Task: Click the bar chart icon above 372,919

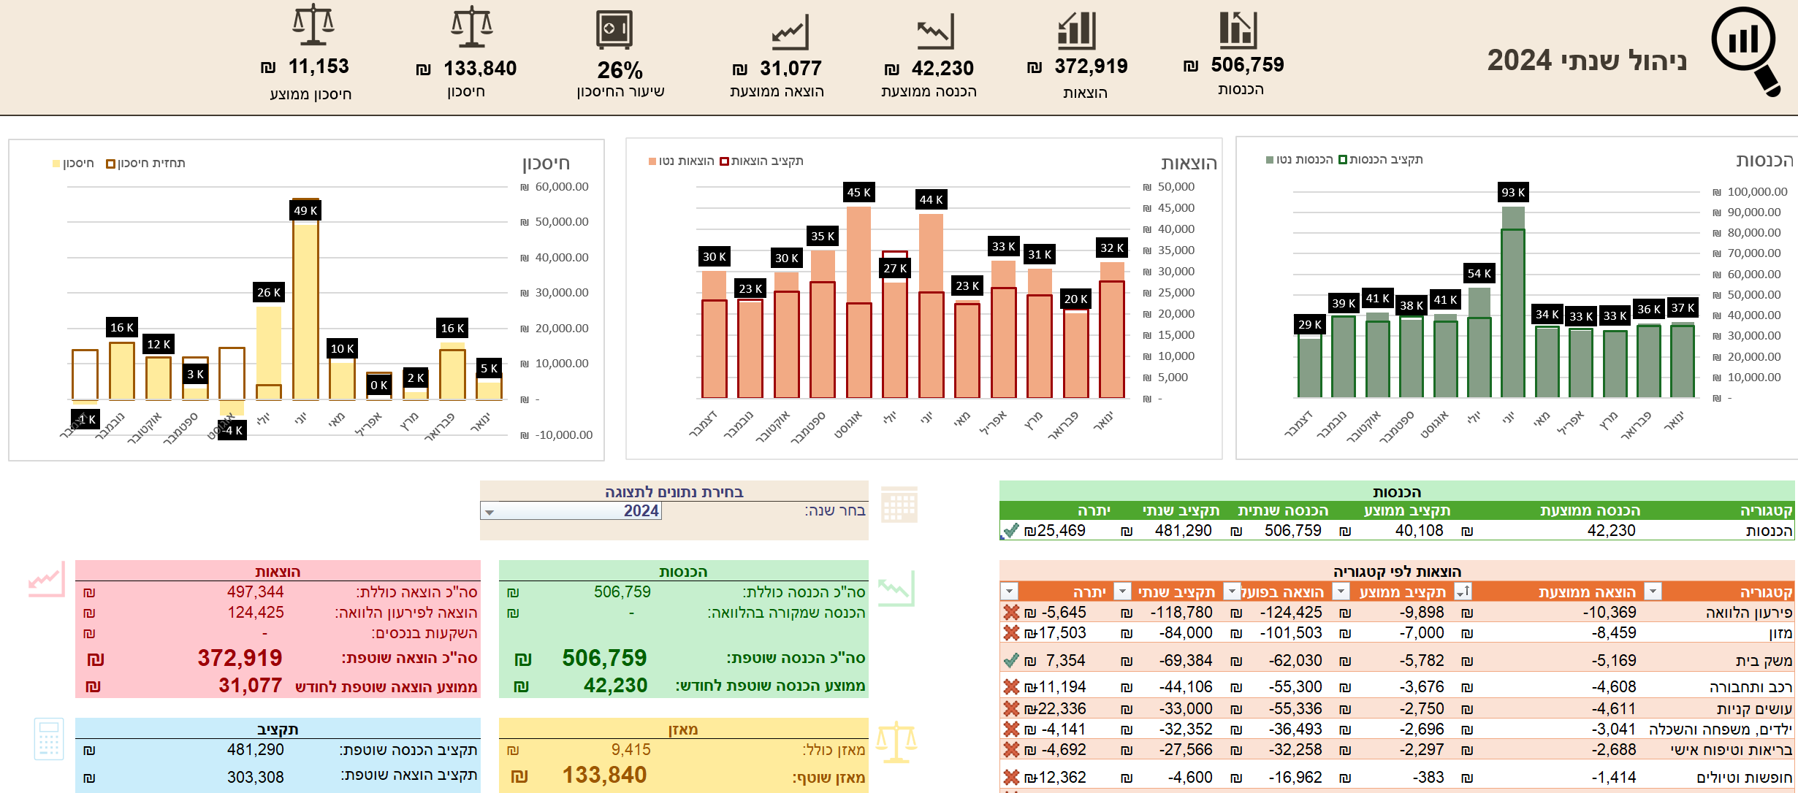Action: pos(1077,31)
